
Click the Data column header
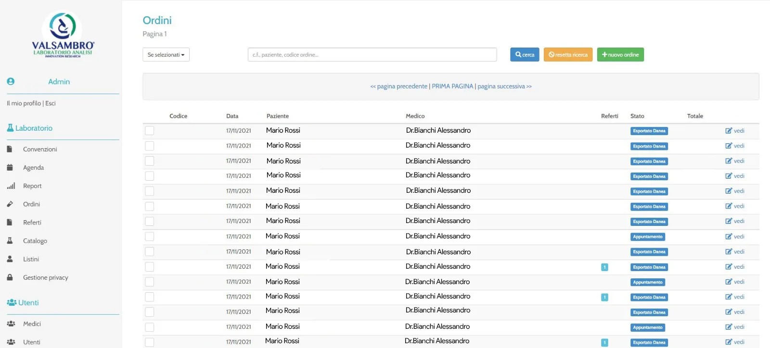232,116
